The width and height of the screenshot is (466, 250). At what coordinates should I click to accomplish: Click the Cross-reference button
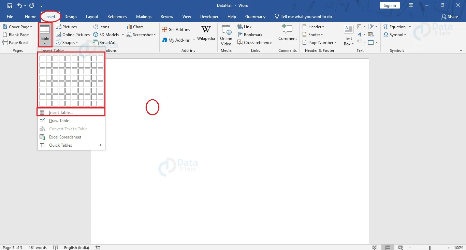point(255,42)
